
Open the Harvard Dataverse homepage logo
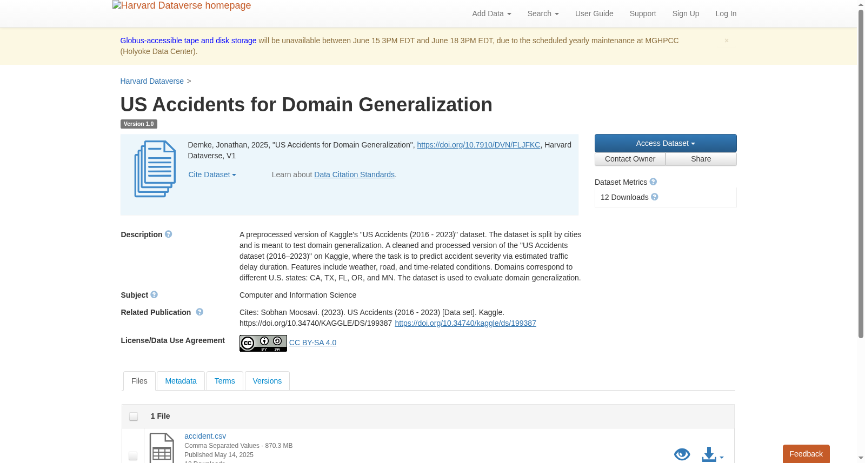182,6
